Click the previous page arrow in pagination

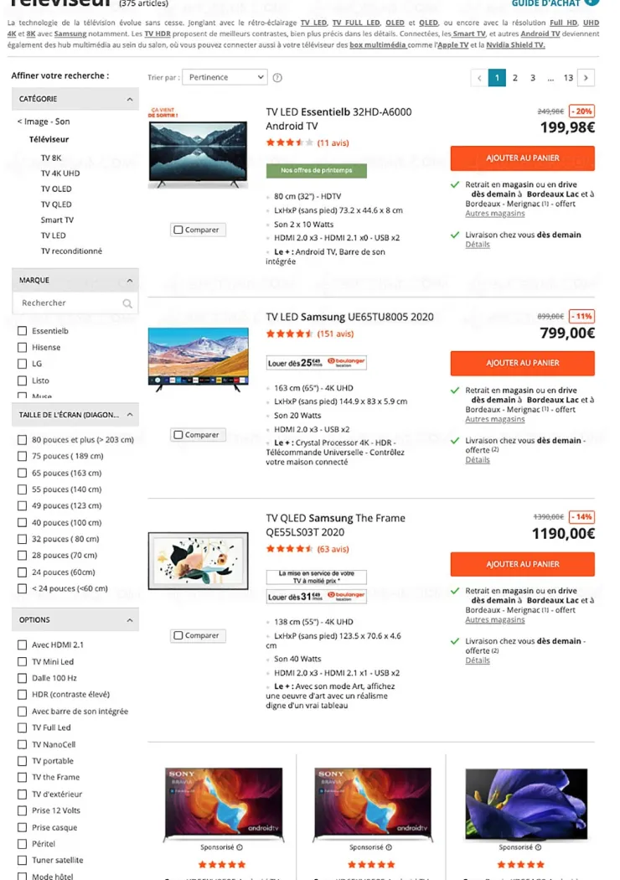coord(479,77)
